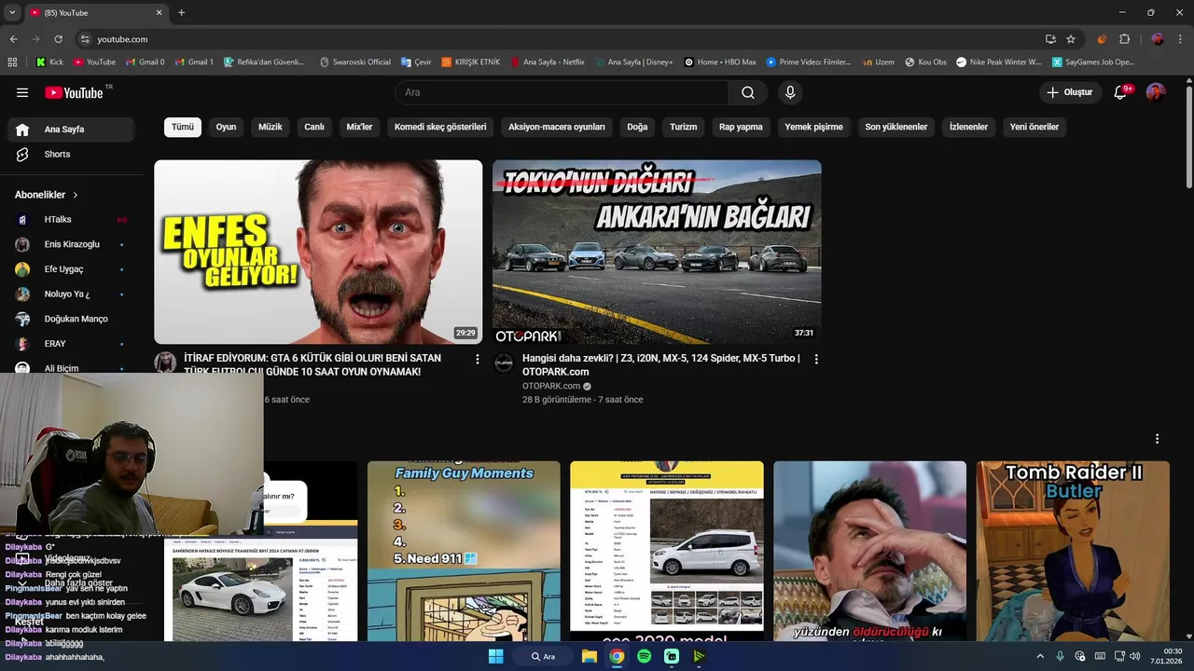This screenshot has height=671, width=1194.
Task: Select Komedi skeç gösterileri chip
Action: [x=440, y=127]
